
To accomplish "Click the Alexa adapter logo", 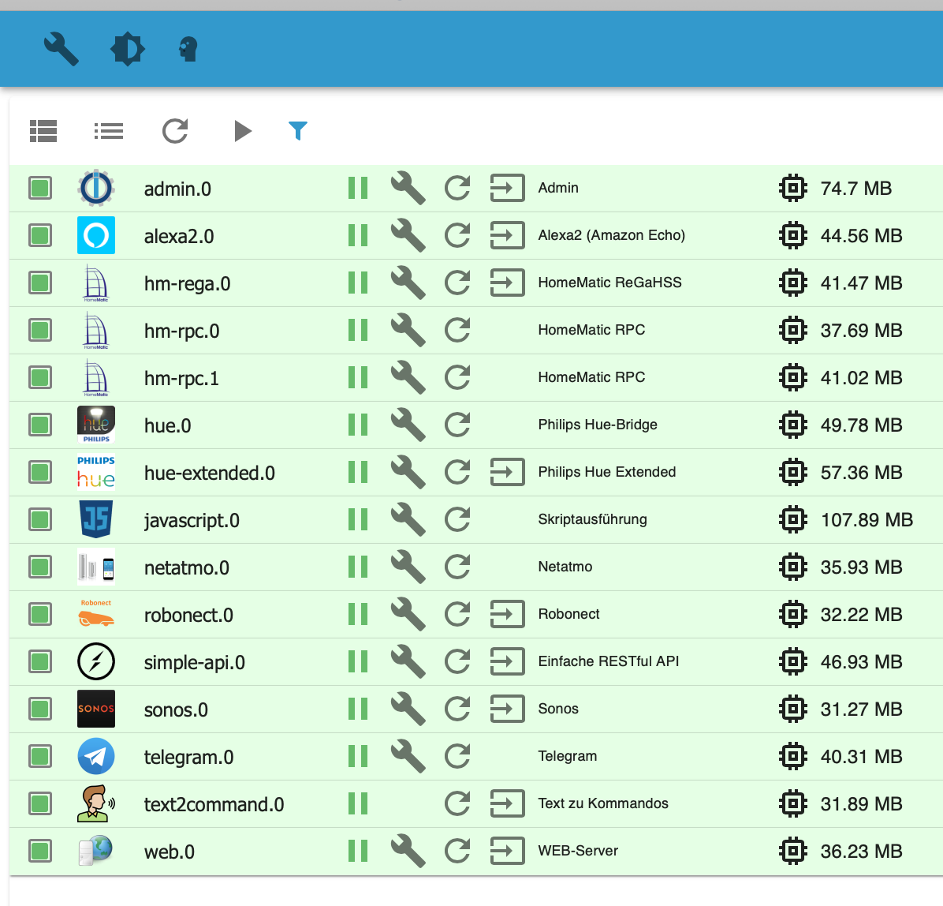I will (x=96, y=235).
